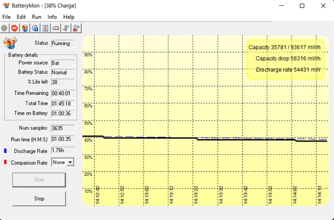Click the red Comparison Rate color marker

5,162
